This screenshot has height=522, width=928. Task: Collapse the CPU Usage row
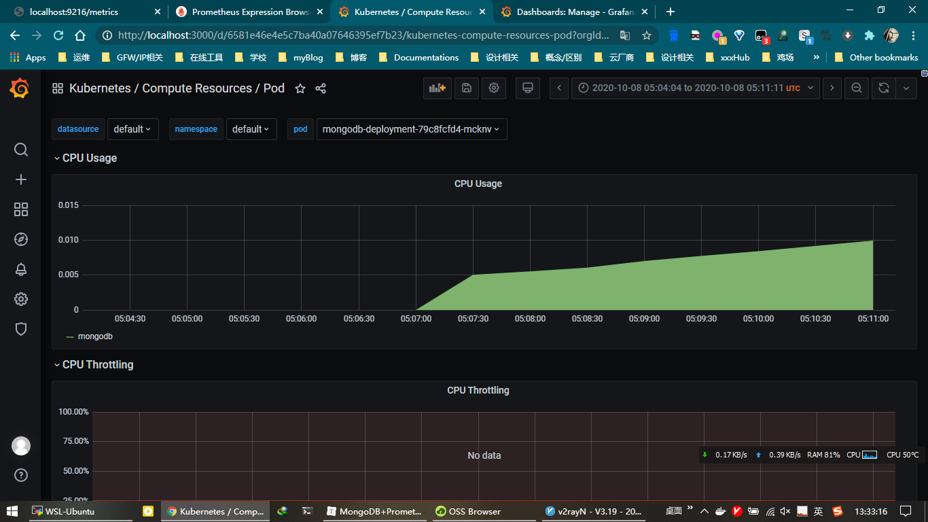pos(89,158)
